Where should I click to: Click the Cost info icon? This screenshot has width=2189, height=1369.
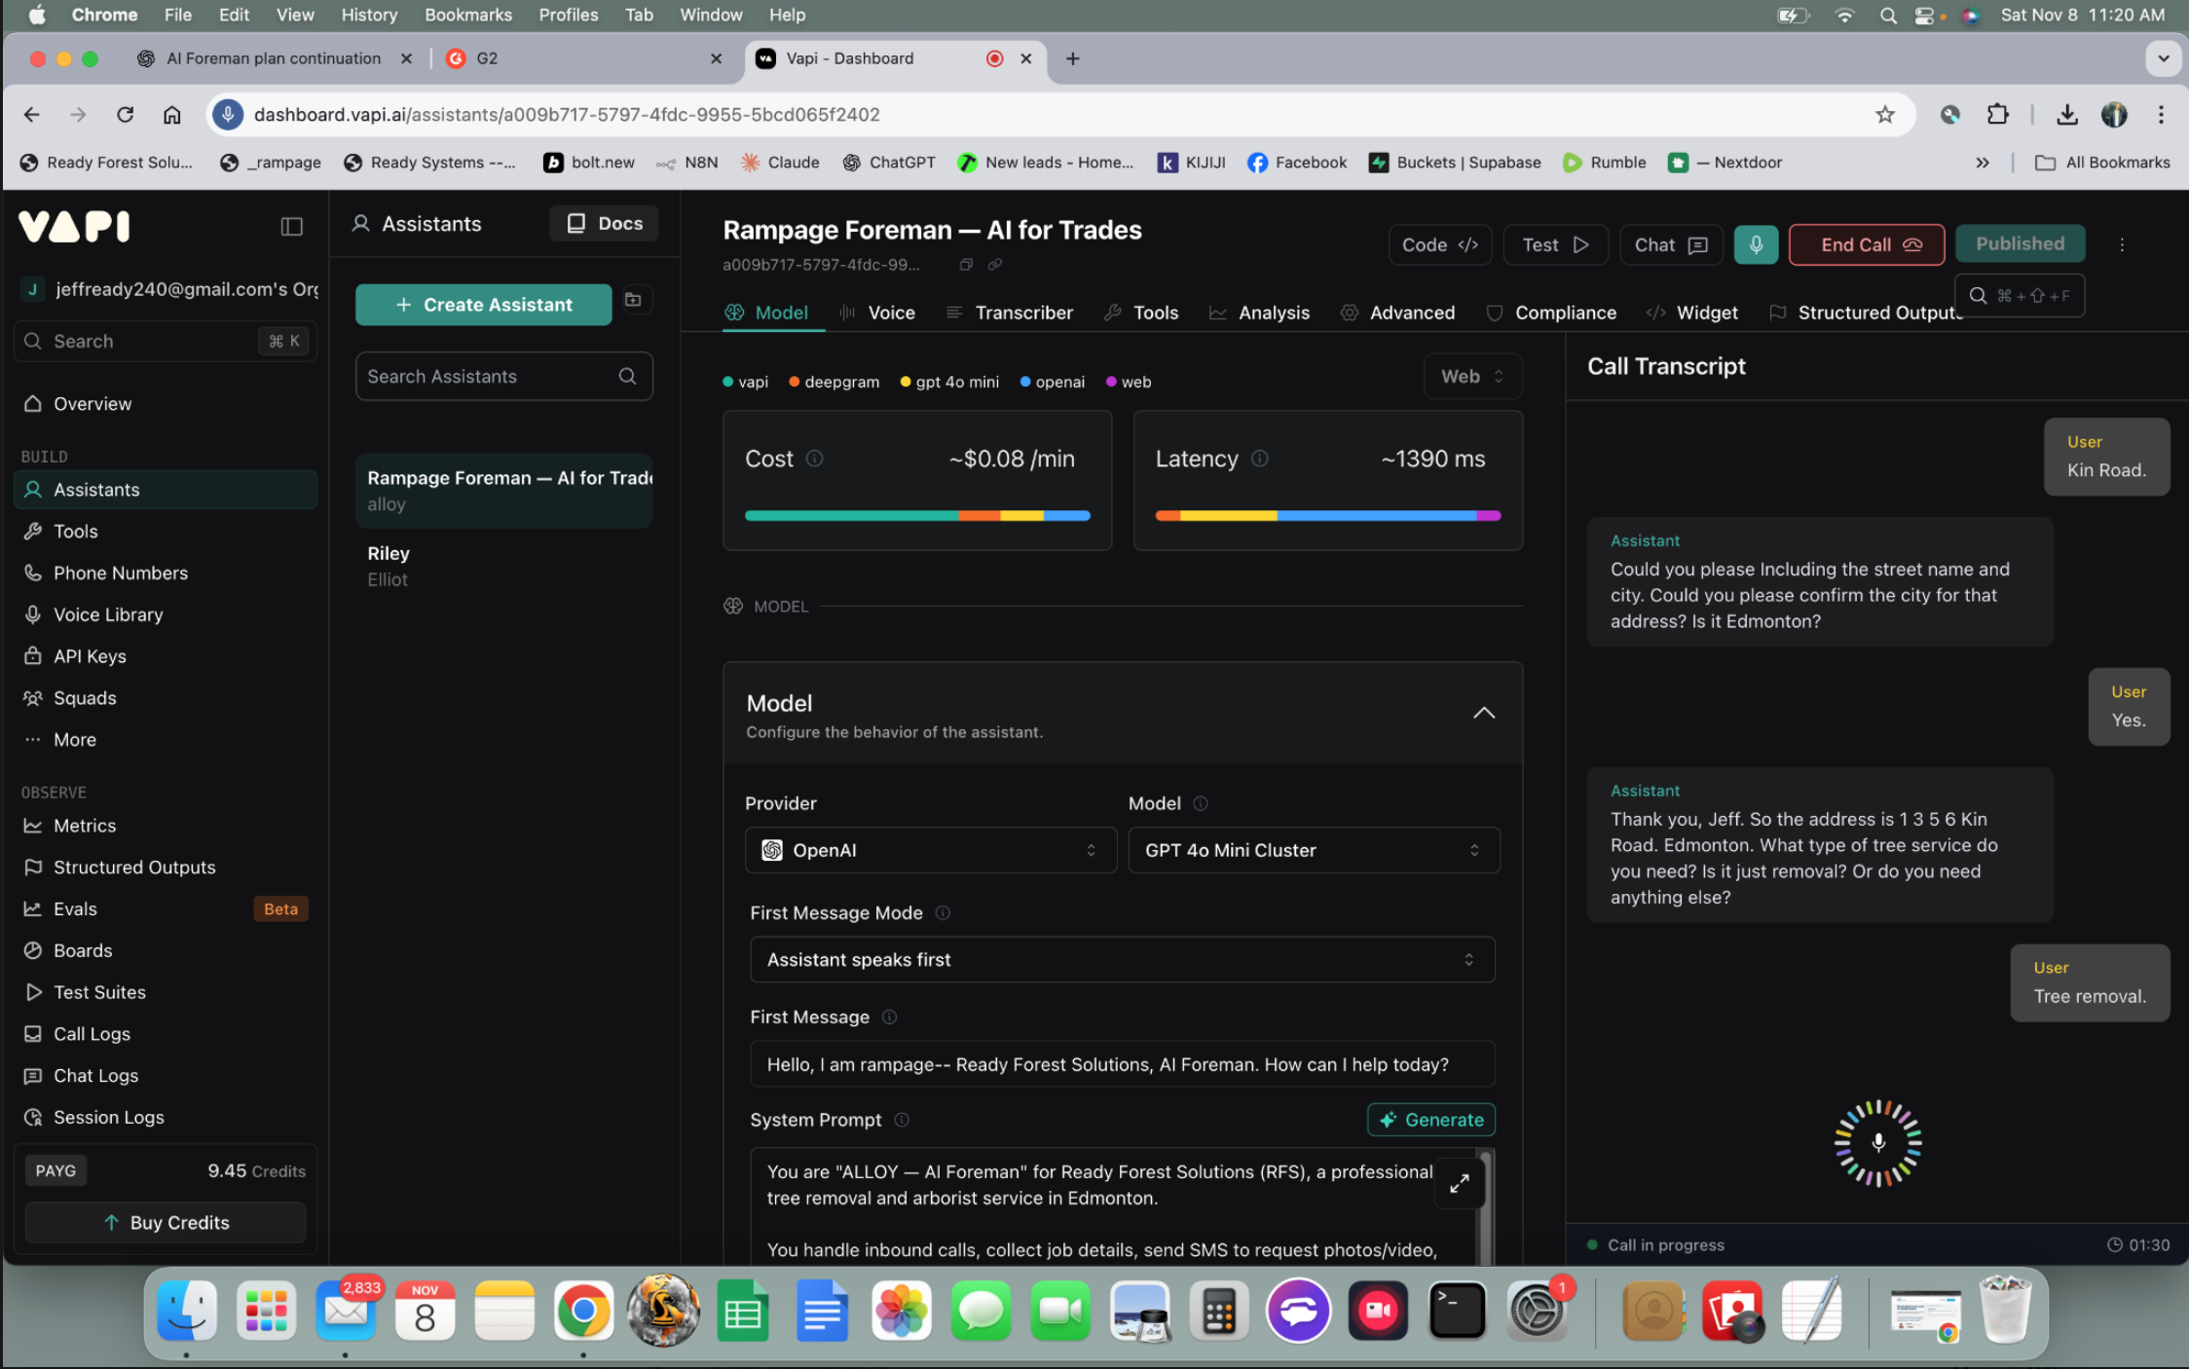coord(815,459)
